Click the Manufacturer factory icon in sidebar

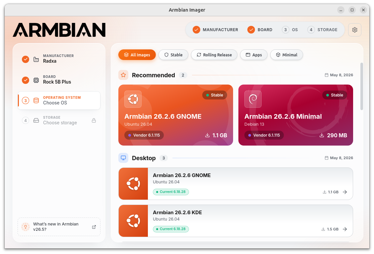(36, 59)
